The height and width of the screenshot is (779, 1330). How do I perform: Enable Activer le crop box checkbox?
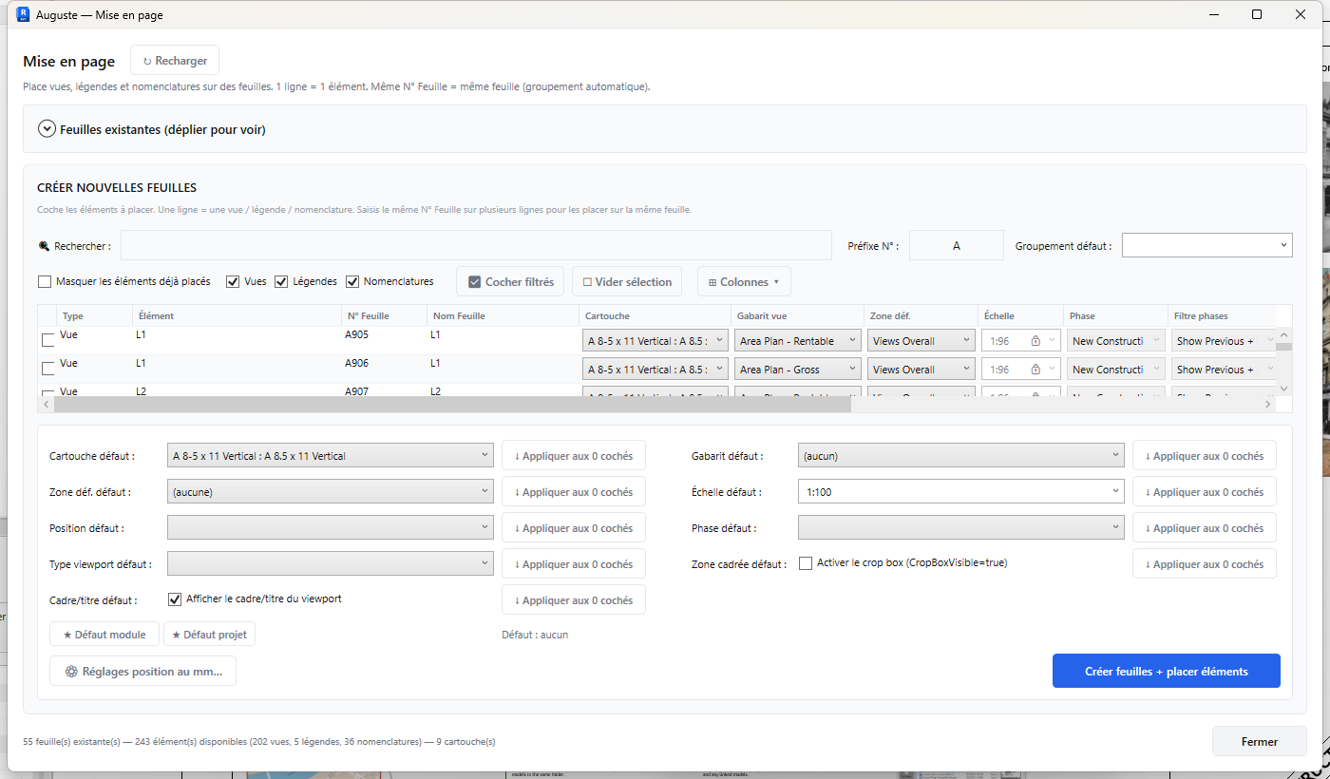pos(806,563)
